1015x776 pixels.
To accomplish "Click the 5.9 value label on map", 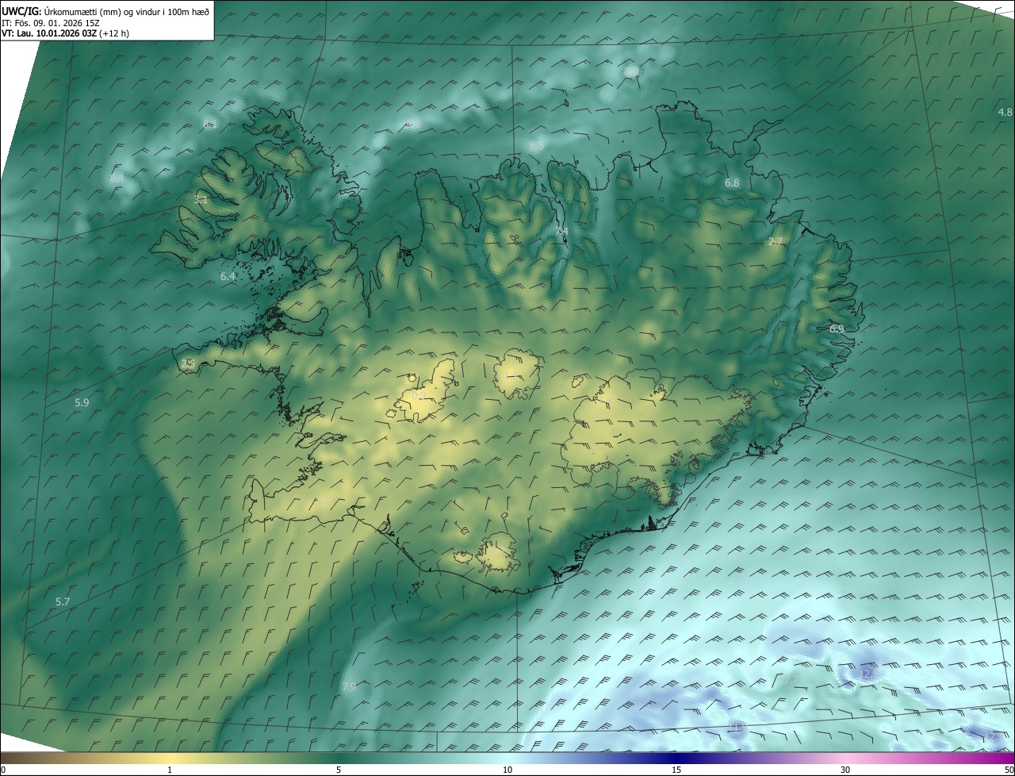I will click(x=82, y=402).
